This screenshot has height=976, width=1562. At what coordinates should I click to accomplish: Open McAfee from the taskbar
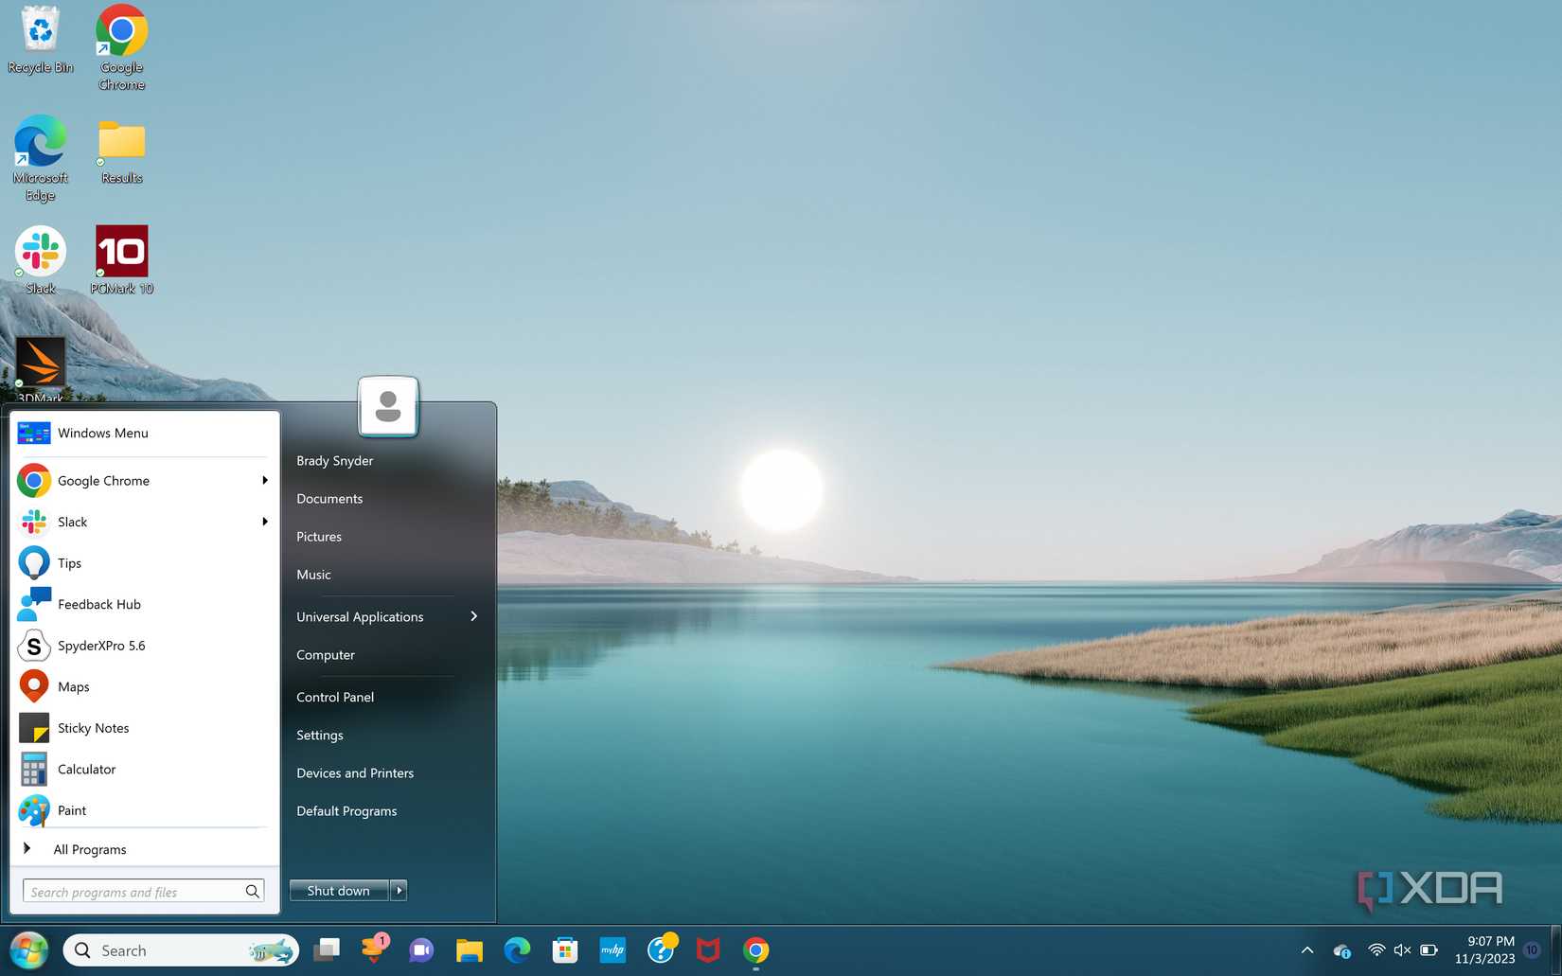(708, 949)
